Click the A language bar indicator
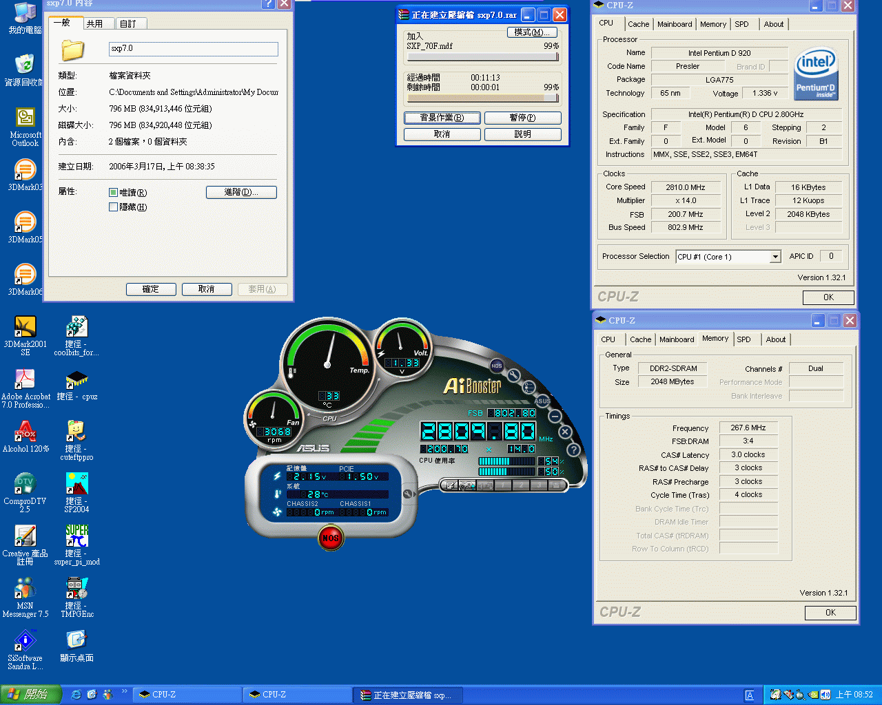Screen dimensions: 882x705 point(750,695)
